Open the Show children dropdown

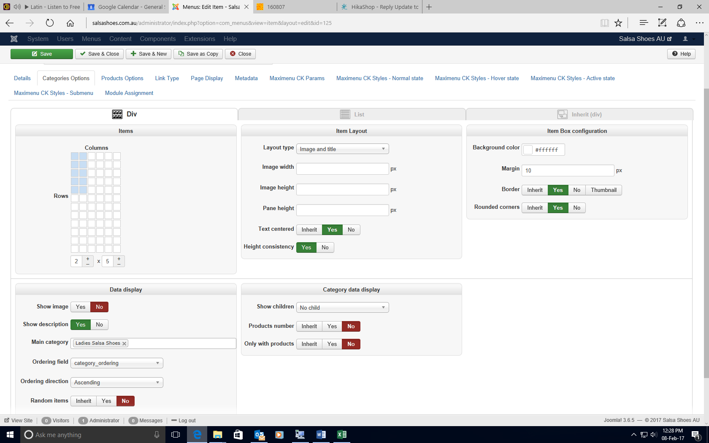(x=343, y=308)
